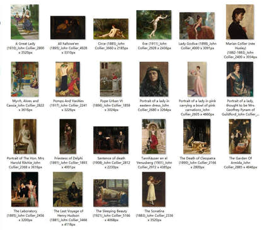Screen dimensions: 262x230
Task: Choose the Pomps And Vanities thumbnail
Action: pyautogui.click(x=68, y=79)
